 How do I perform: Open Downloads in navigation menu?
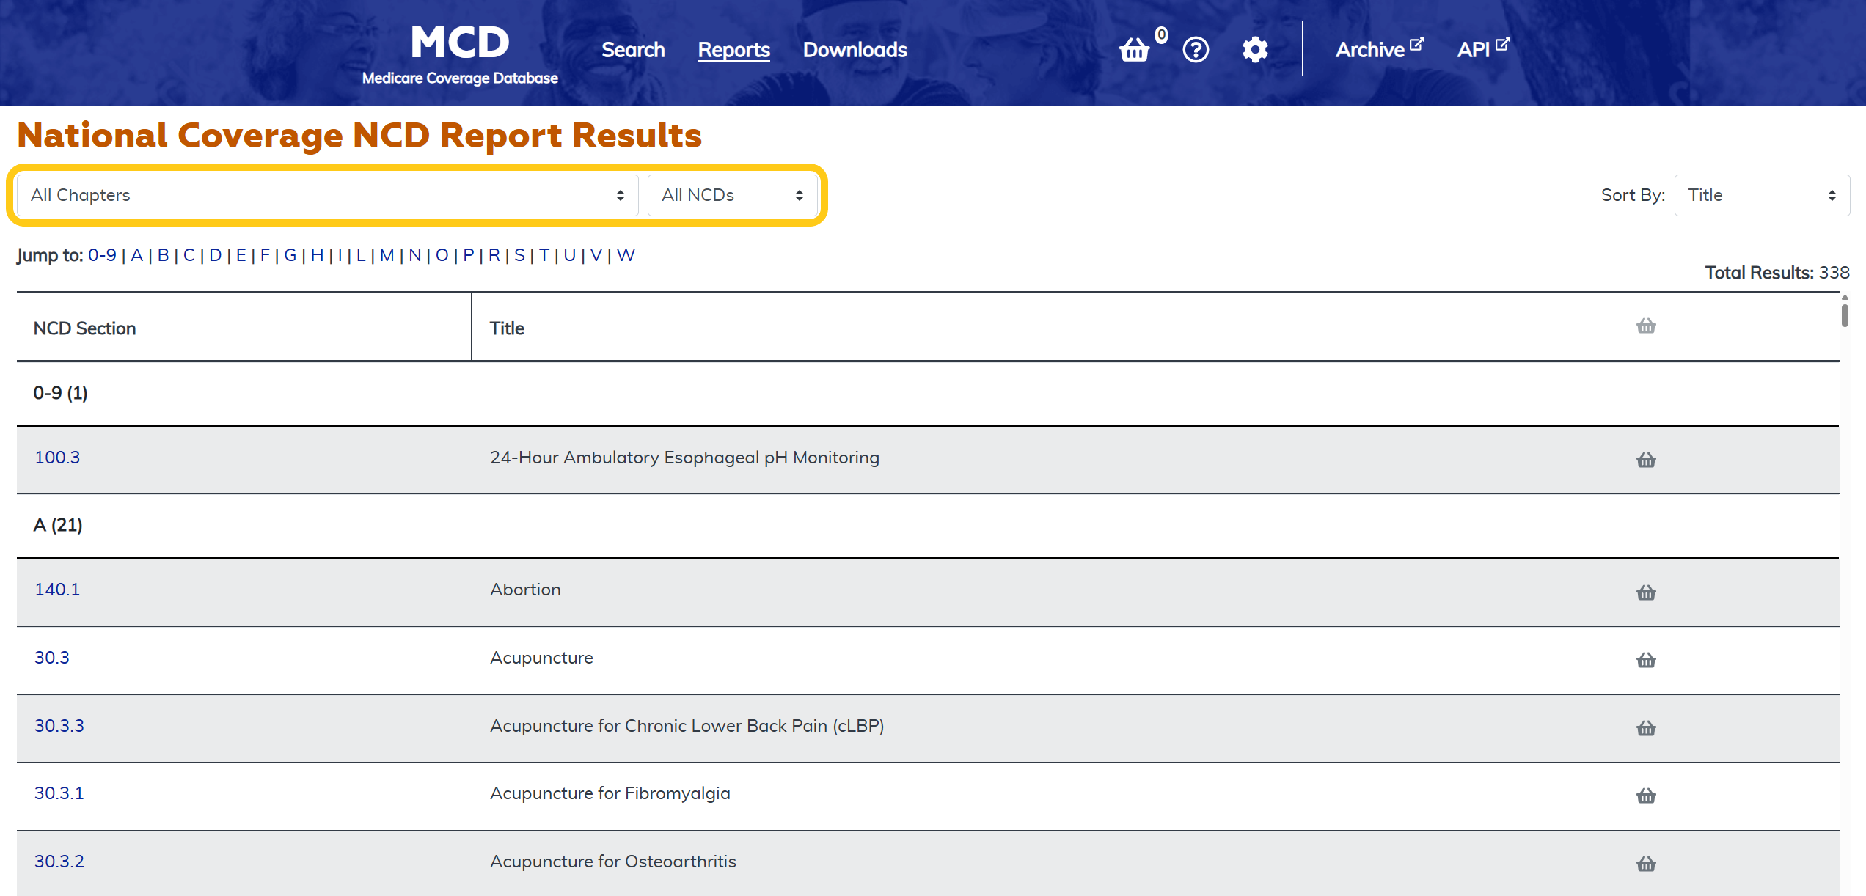[855, 50]
